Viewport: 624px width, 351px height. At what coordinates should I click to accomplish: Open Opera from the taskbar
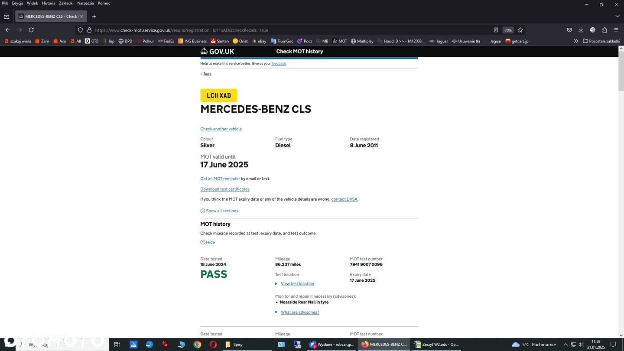pyautogui.click(x=213, y=344)
